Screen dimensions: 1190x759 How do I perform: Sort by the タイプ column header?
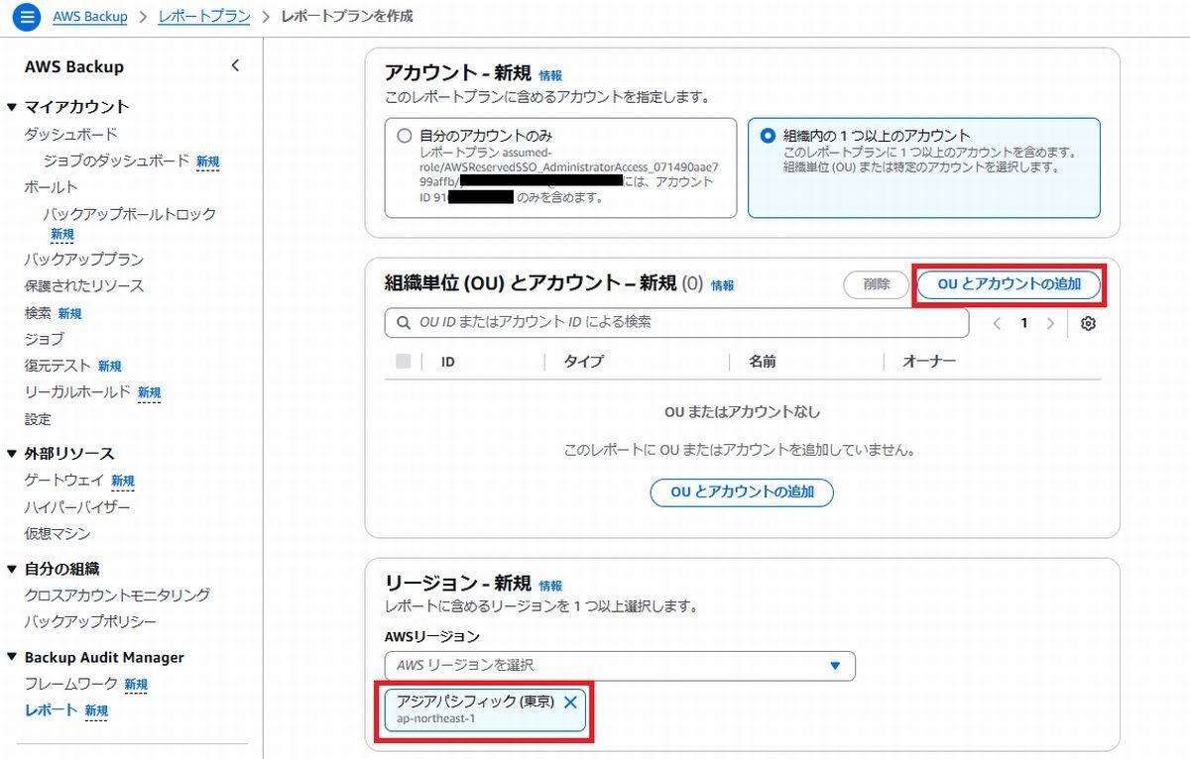583,362
